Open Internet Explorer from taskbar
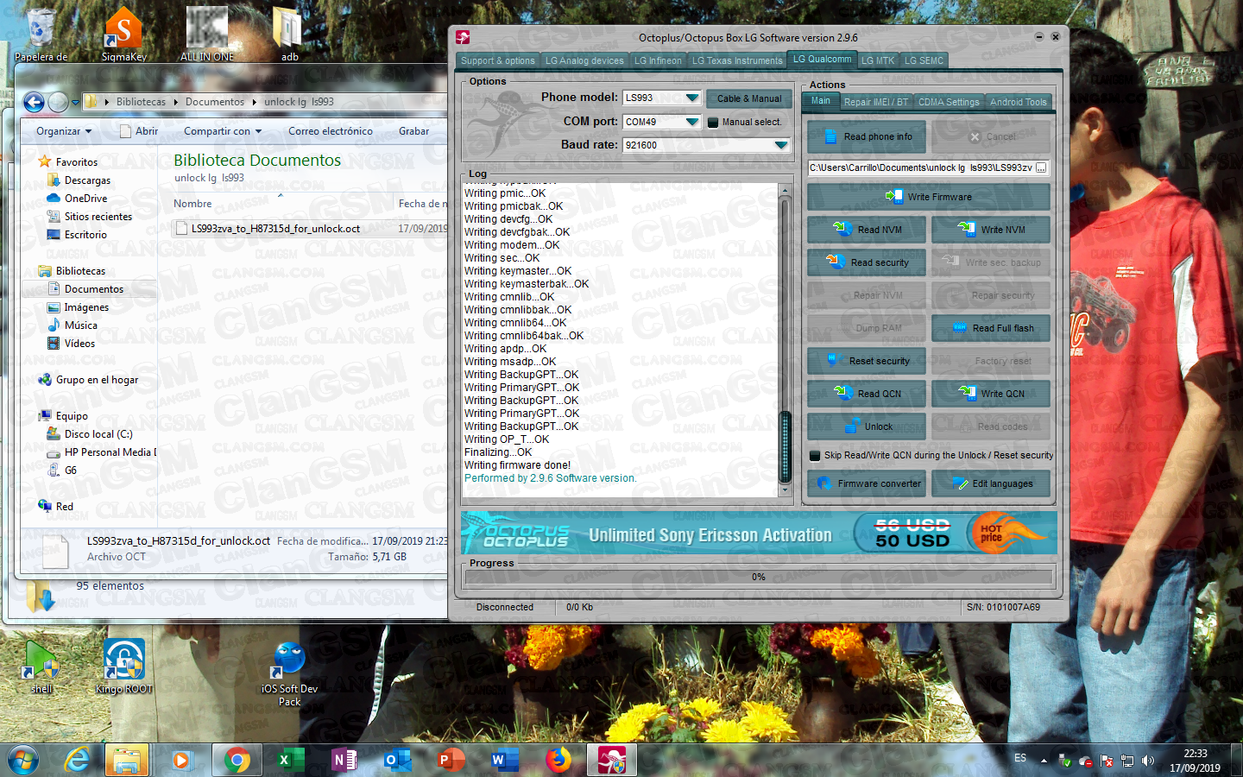Screen dimensions: 1243x777 click(x=76, y=761)
